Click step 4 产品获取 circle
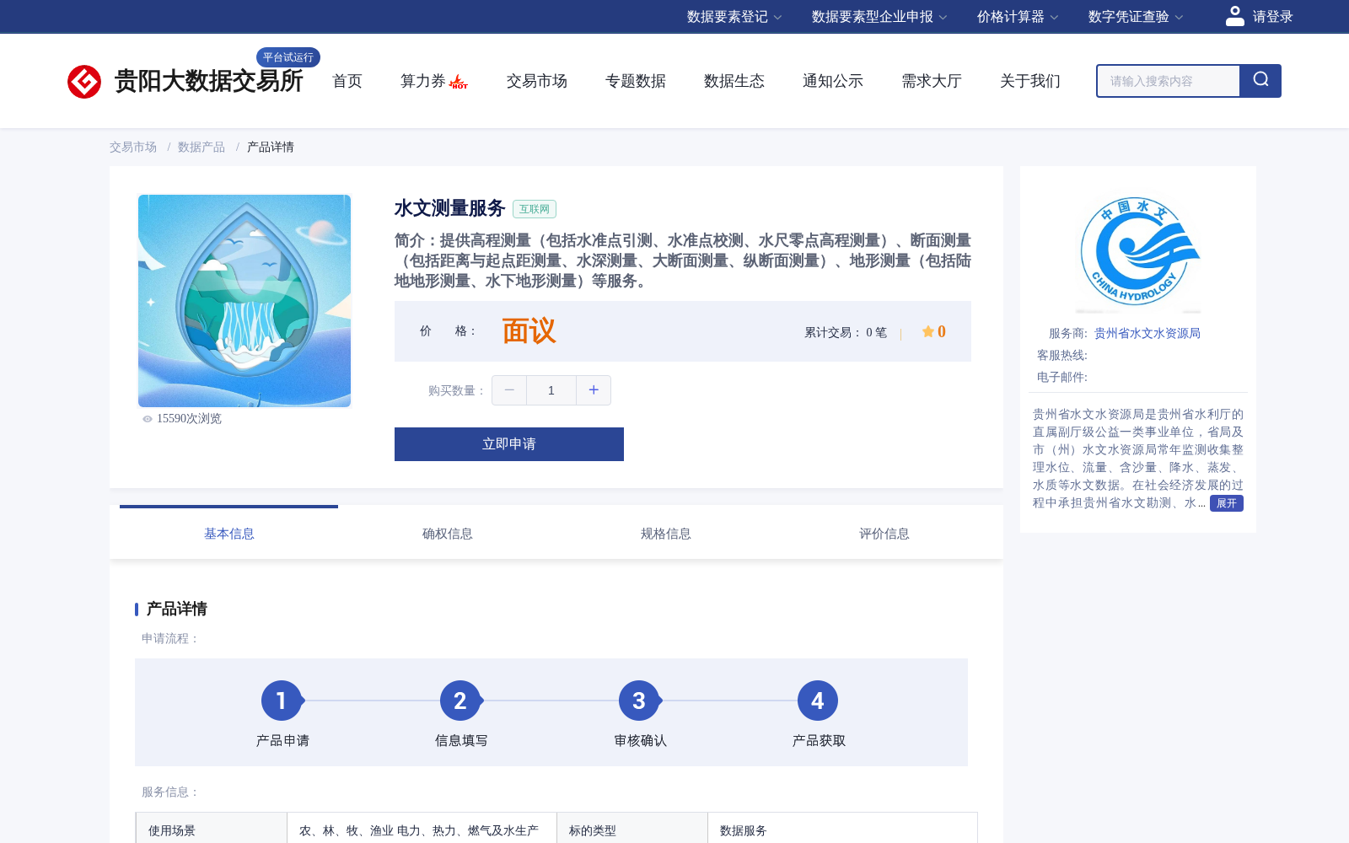 (818, 701)
